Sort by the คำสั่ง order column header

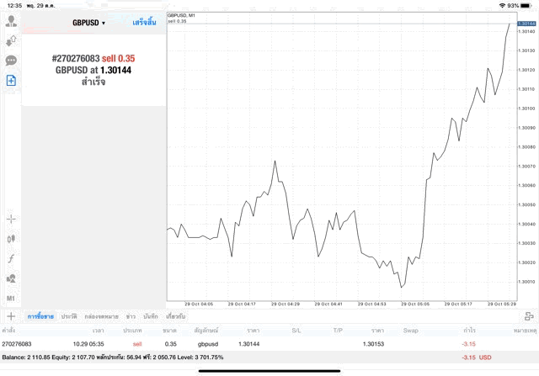coord(8,331)
